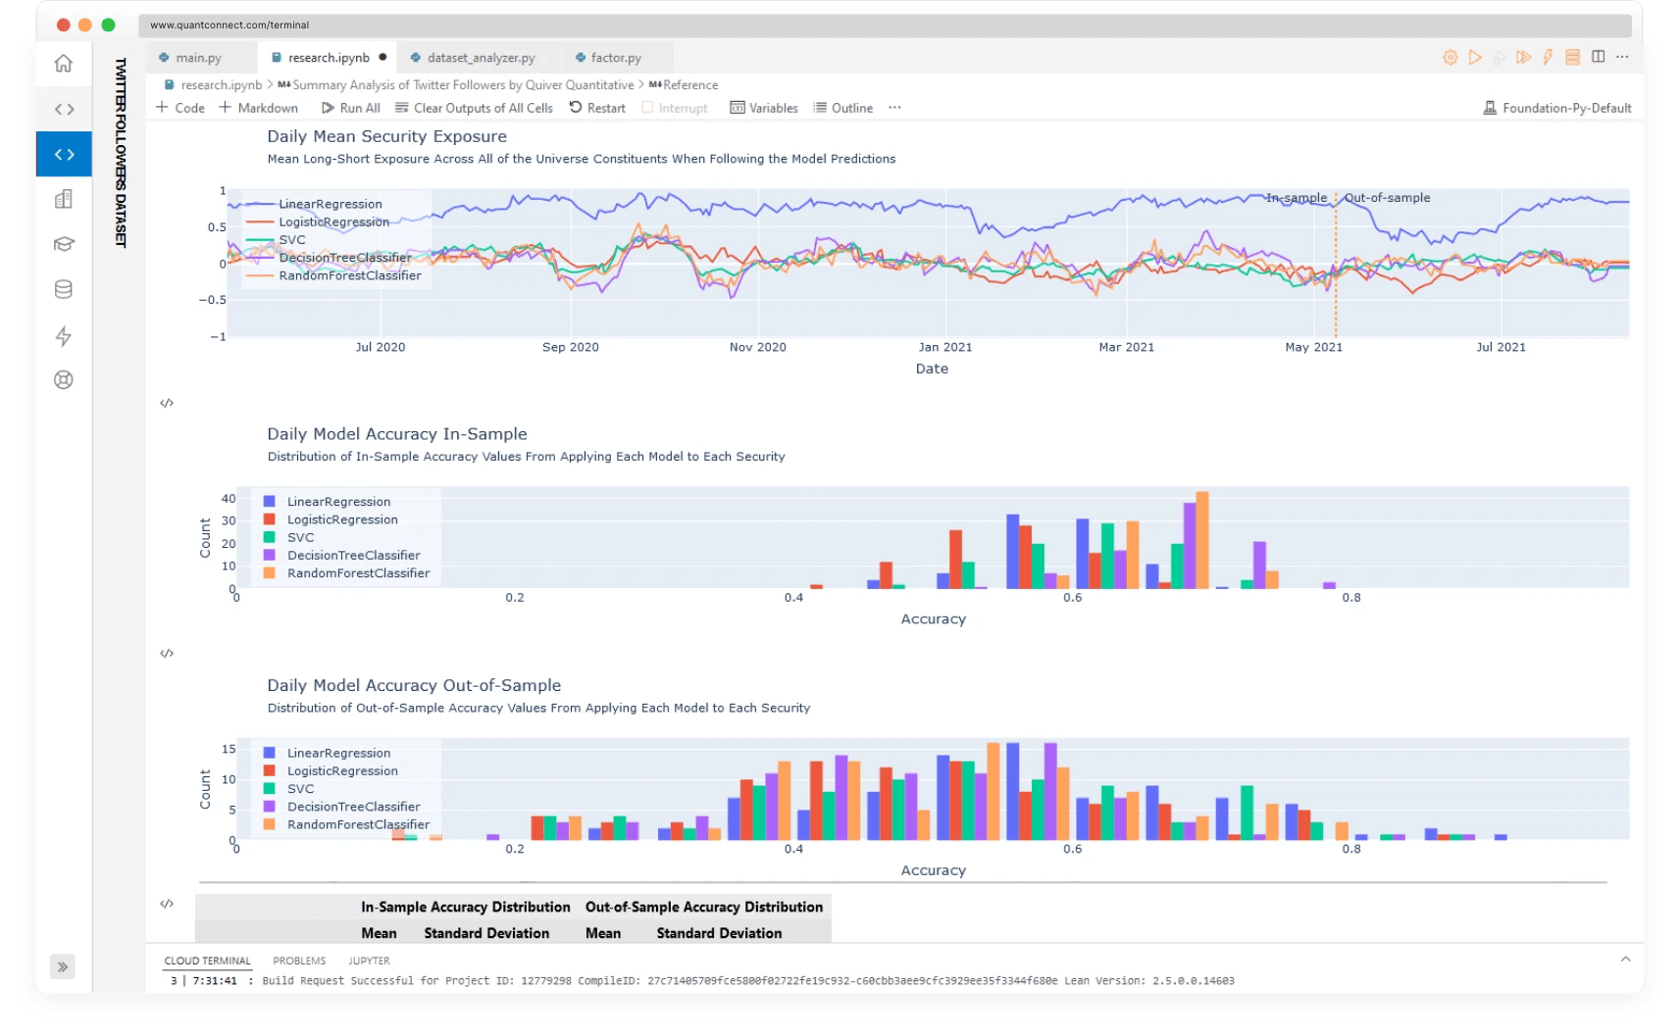This screenshot has height=1035, width=1679.
Task: Toggle SVC trace in Security Exposure legend
Action: 291,240
